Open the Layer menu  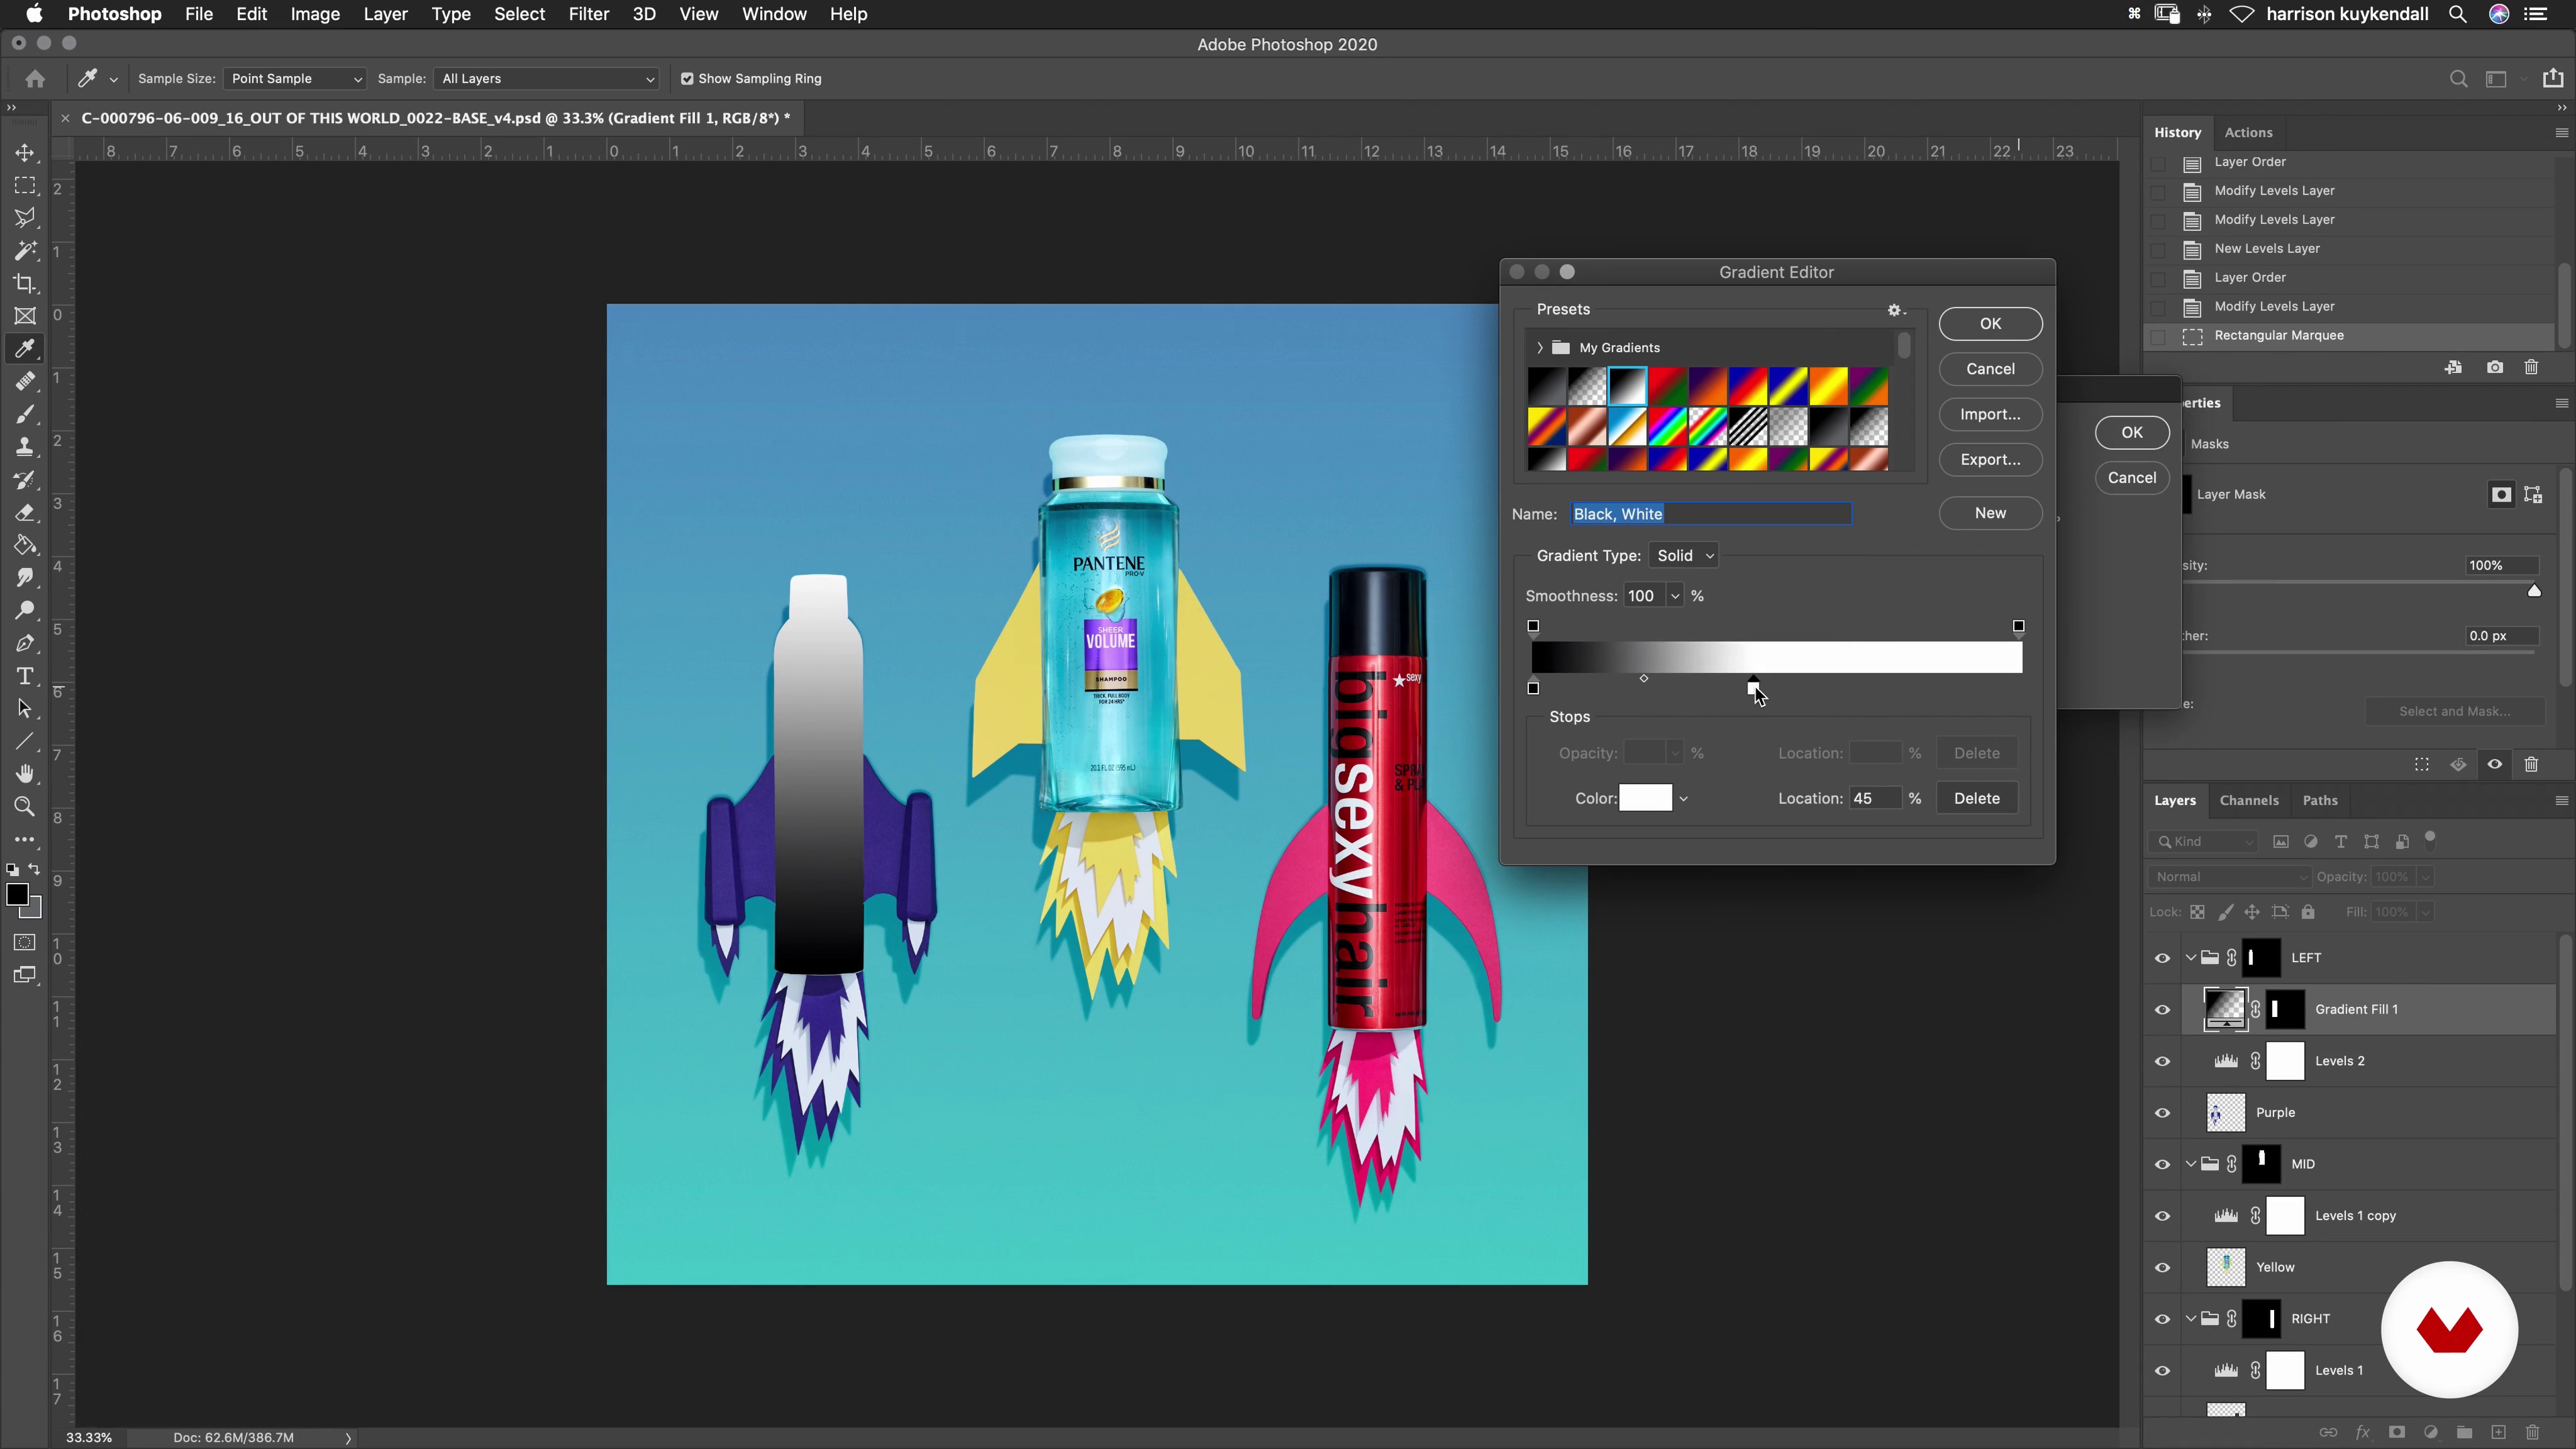(x=385, y=14)
